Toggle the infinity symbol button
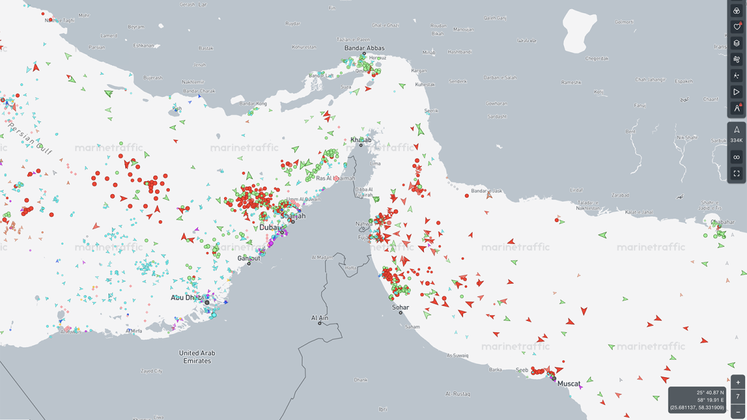This screenshot has width=747, height=420. pyautogui.click(x=736, y=157)
